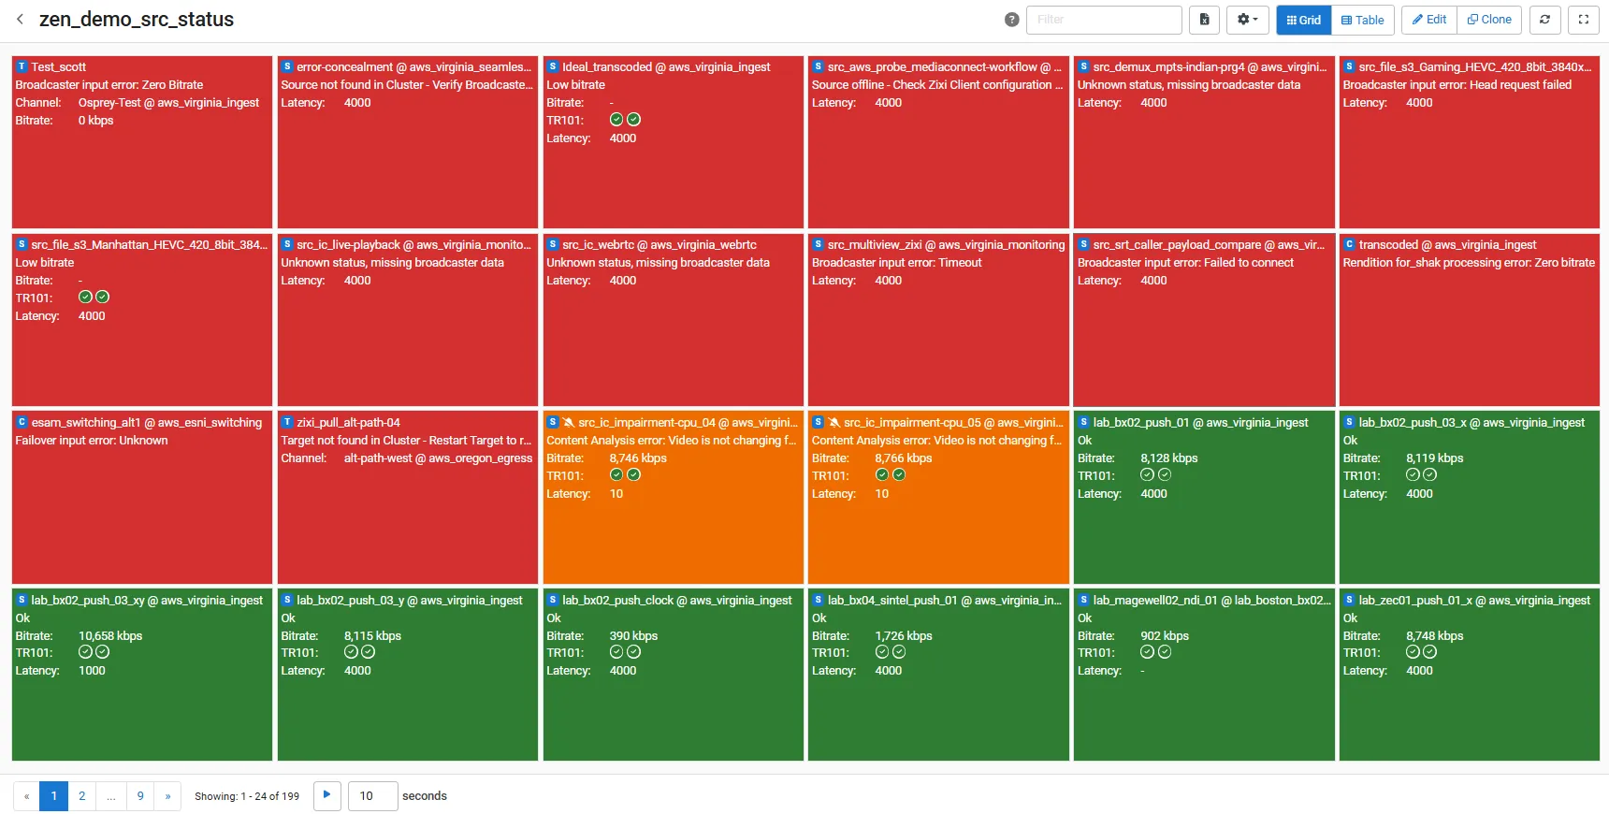Click the zen_demo_src_status dashboard title

[x=137, y=20]
